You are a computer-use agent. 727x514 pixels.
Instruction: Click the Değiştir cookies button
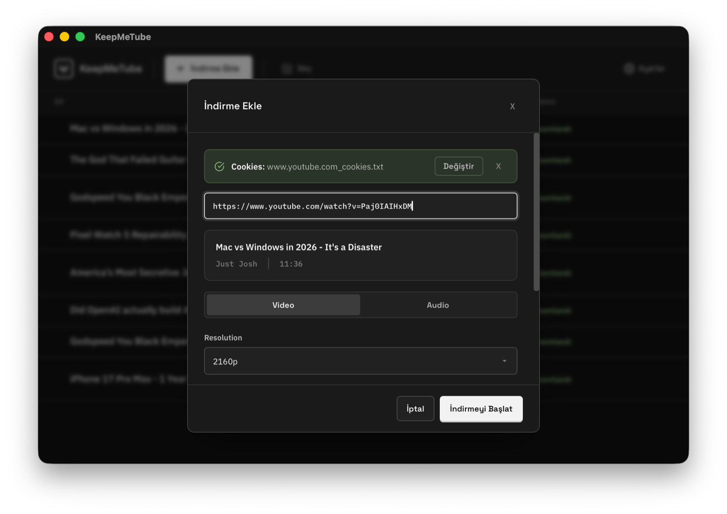tap(458, 166)
